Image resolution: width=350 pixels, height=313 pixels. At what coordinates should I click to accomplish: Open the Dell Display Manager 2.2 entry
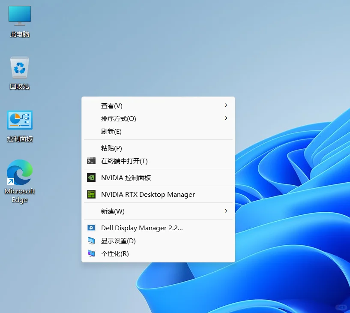tap(141, 228)
